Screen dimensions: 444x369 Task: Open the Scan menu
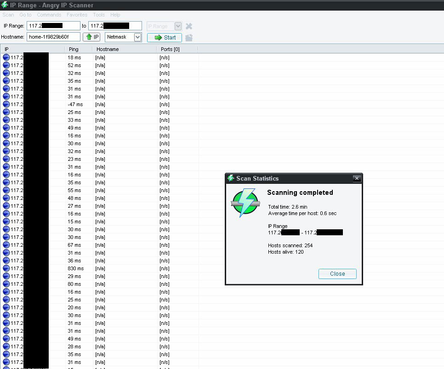[8, 15]
